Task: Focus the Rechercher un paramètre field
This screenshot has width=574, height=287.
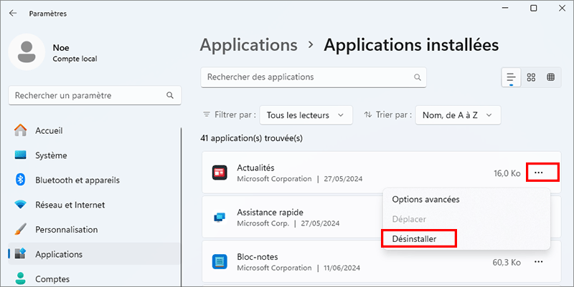Action: (95, 95)
